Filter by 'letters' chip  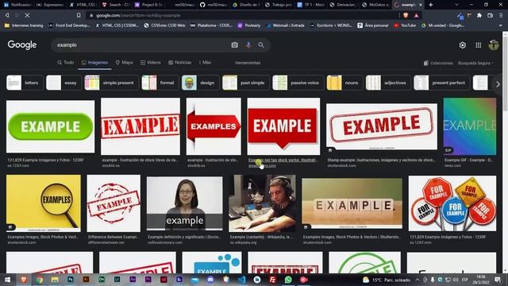click(x=25, y=83)
